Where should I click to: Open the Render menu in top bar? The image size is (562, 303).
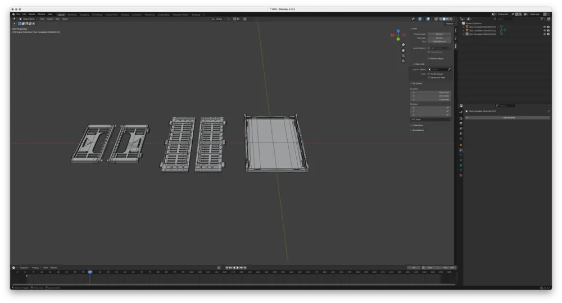pyautogui.click(x=31, y=15)
